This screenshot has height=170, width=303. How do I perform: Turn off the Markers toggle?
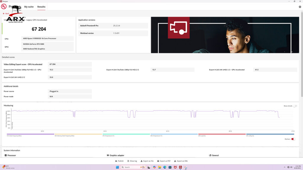click(x=293, y=139)
